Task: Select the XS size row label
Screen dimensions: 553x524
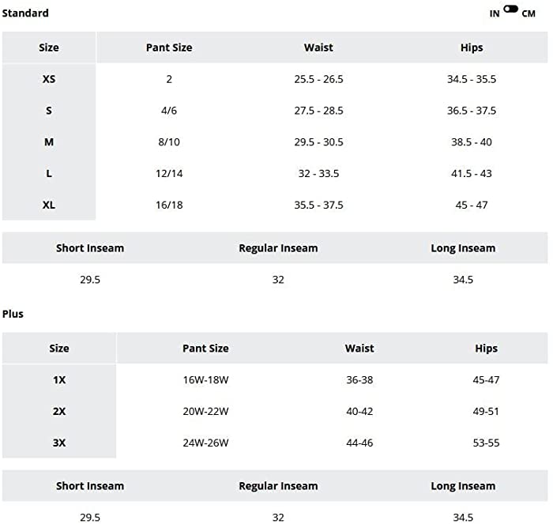Action: [x=49, y=79]
